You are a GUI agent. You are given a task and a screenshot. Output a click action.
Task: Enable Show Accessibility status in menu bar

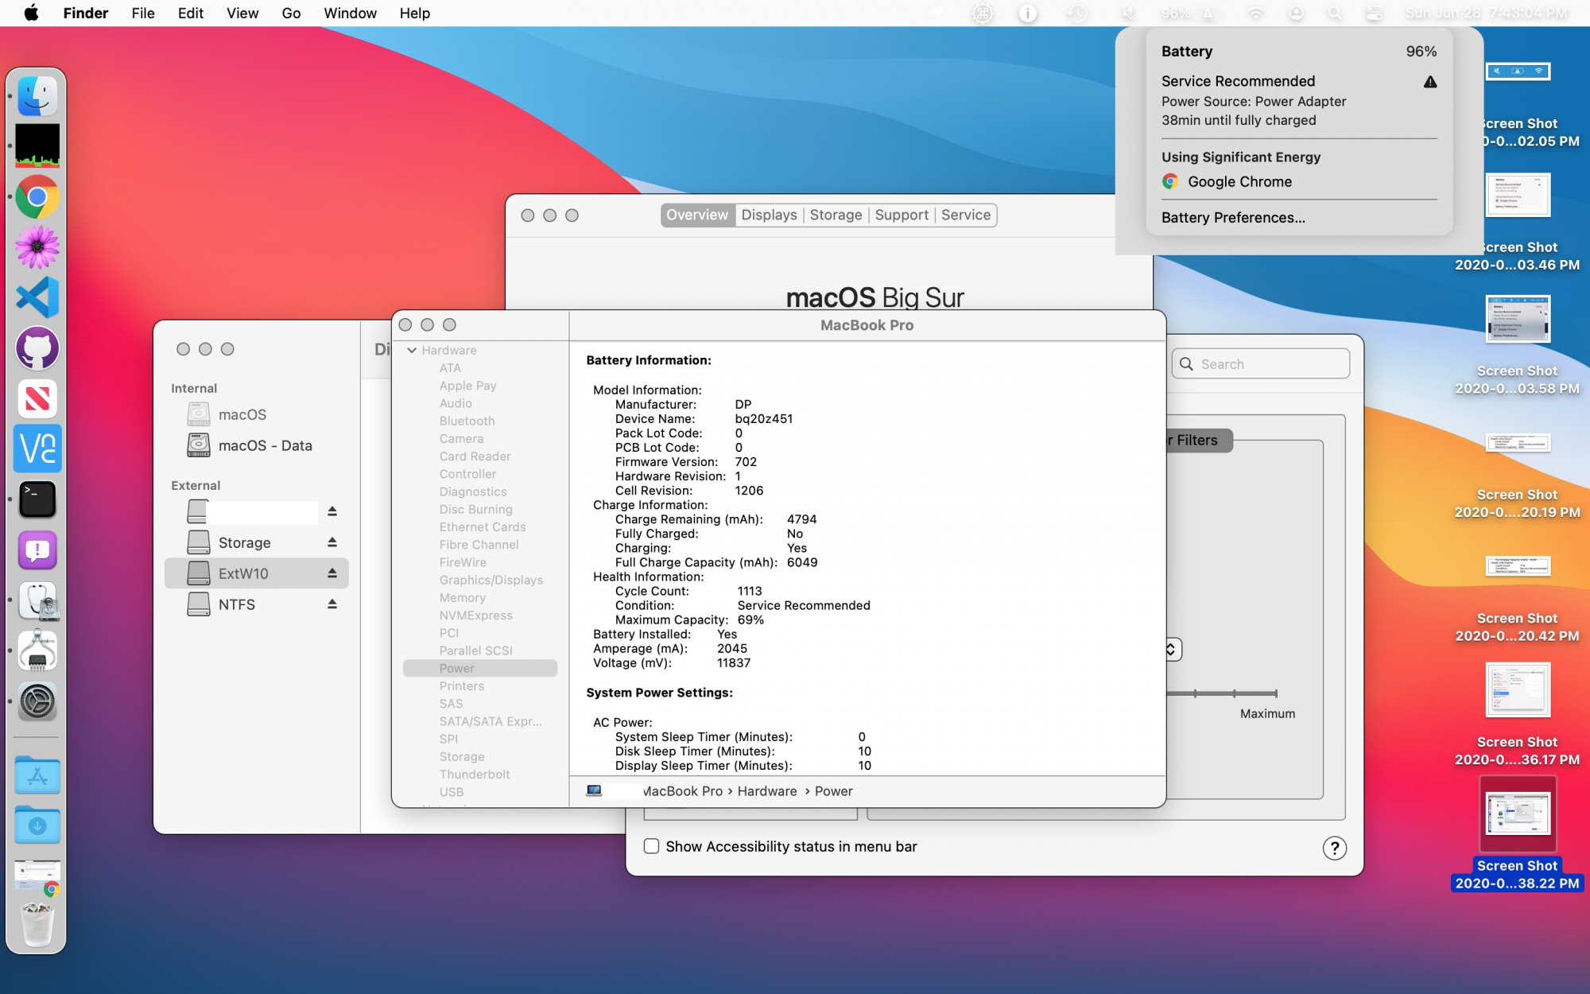pos(651,846)
